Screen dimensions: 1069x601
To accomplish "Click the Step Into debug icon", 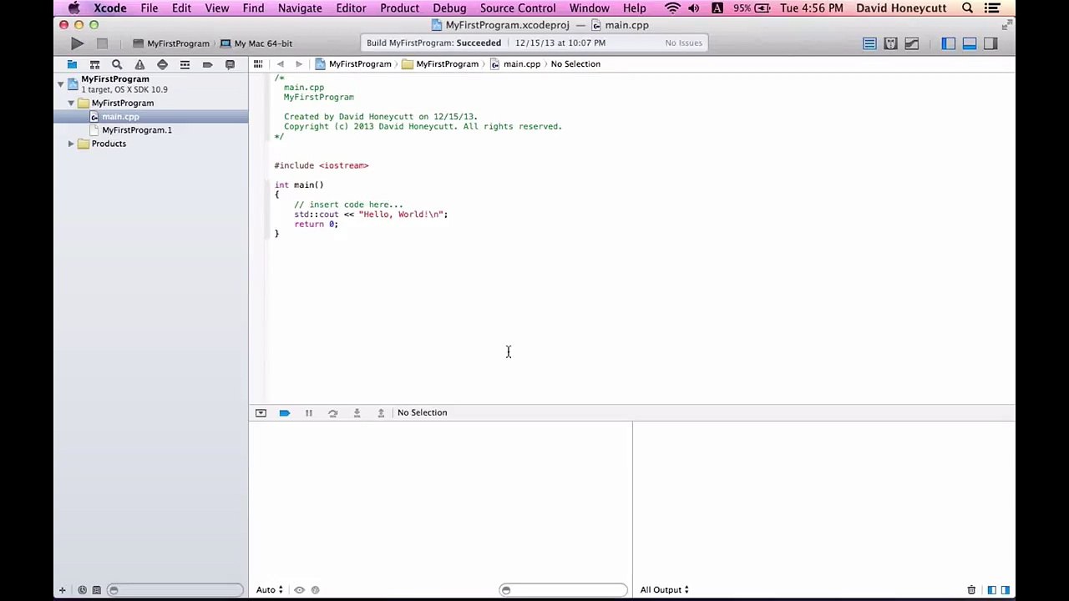I will [x=357, y=412].
